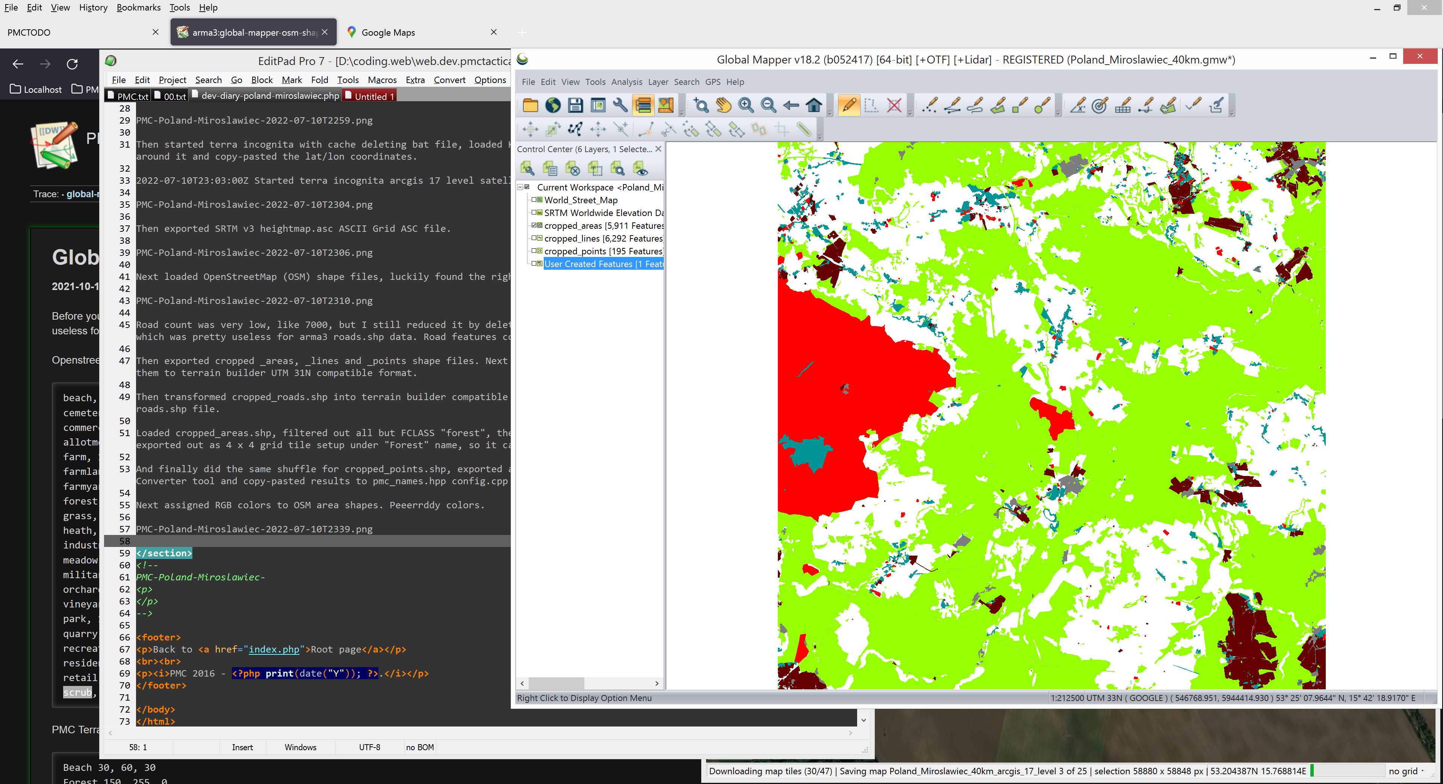The image size is (1443, 784).
Task: Toggle the Control Center layers icon
Action: click(643, 105)
